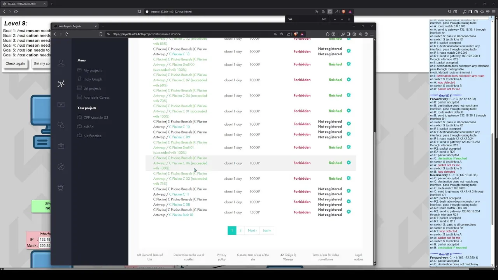Select page 1 in pagination
The height and width of the screenshot is (280, 498).
point(232,230)
